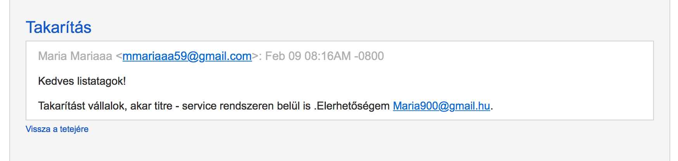Open the Takarítás topic heading
Viewport: 678px width, 161px height.
tap(59, 27)
